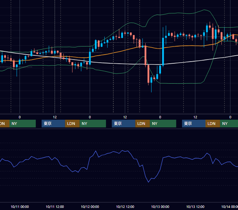The image size is (238, 210).
Task: Select the LDN session block on 10/13
Action: tap(213, 124)
